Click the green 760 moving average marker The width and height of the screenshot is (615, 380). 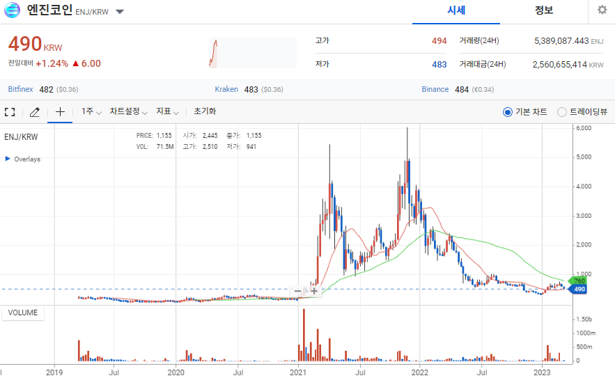577,280
